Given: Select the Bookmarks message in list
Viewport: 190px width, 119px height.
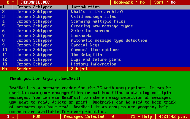Looking at the screenshot, I should click(82, 36).
